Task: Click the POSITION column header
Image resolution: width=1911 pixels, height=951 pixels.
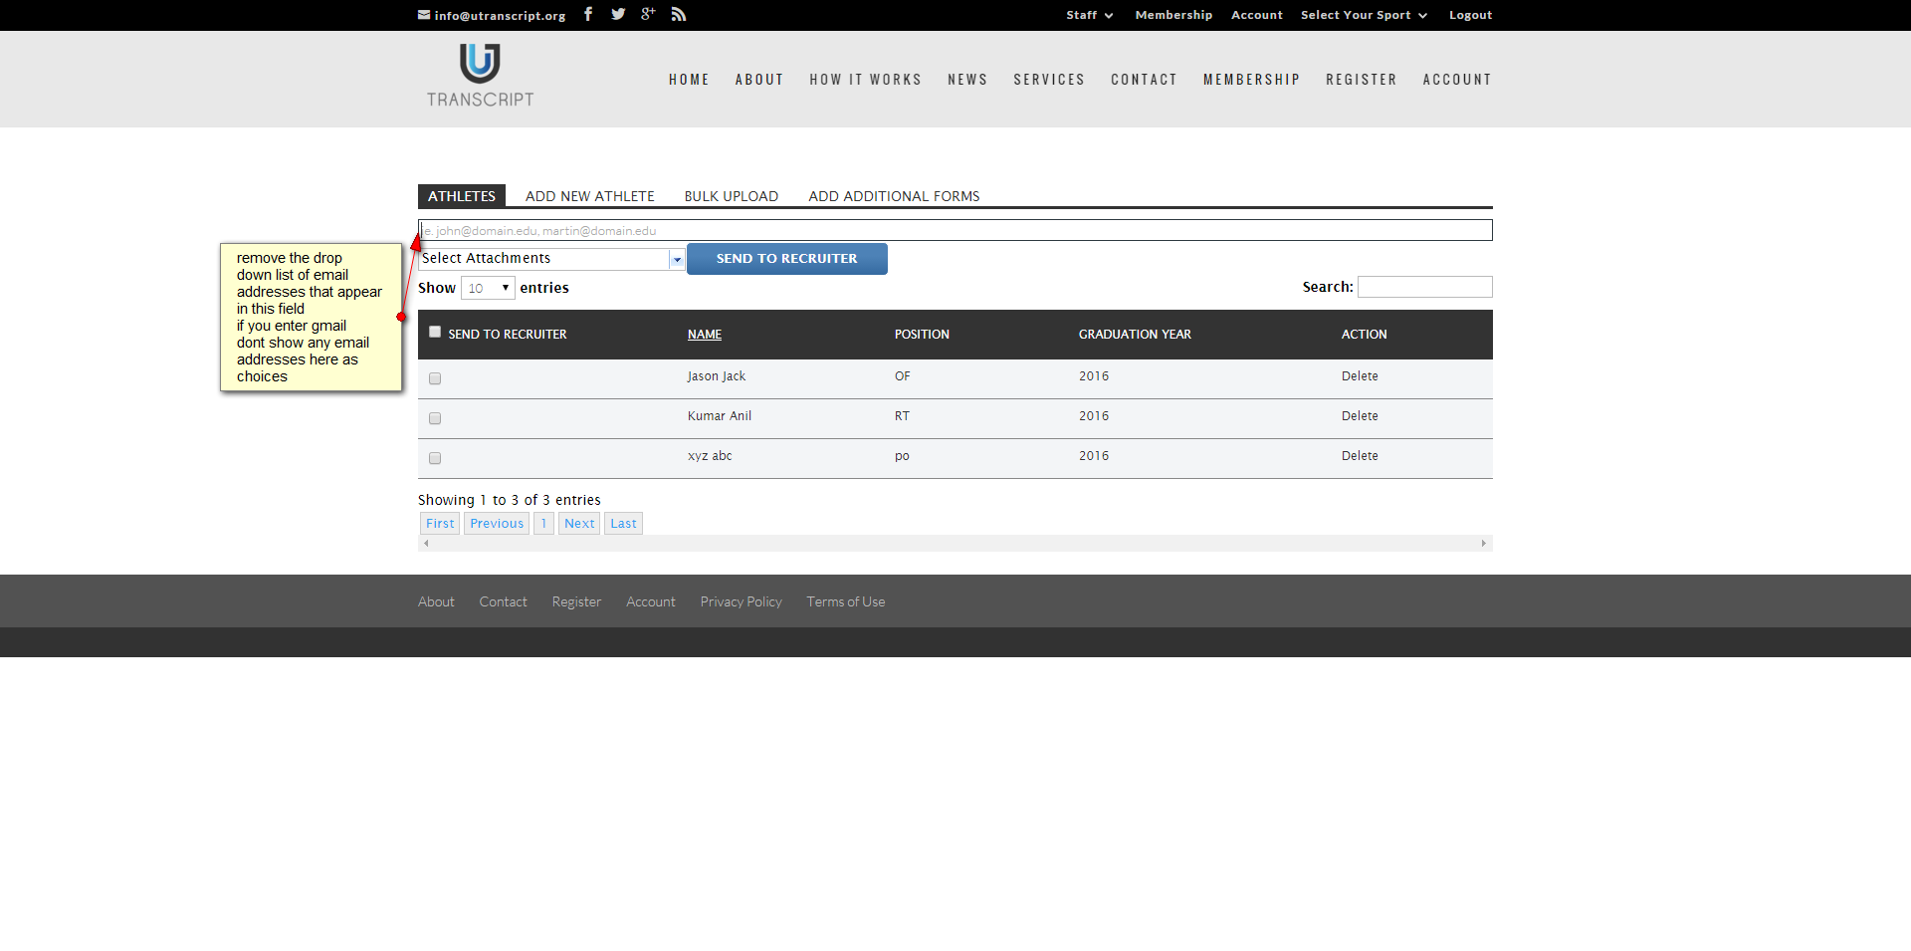Action: pyautogui.click(x=922, y=335)
